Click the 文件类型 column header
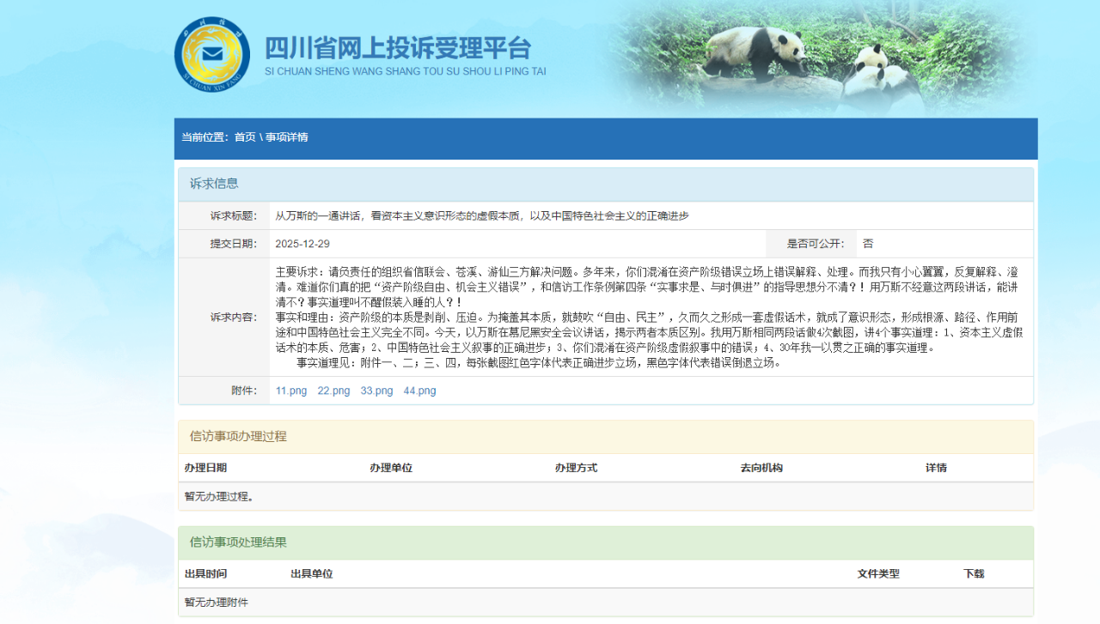 (x=878, y=573)
